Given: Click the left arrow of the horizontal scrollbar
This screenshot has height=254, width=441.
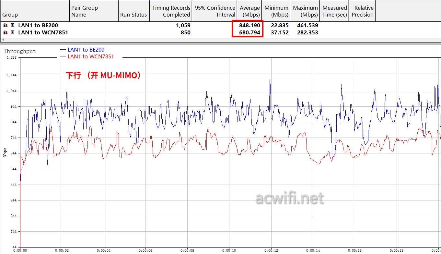Looking at the screenshot, I should 3,40.
